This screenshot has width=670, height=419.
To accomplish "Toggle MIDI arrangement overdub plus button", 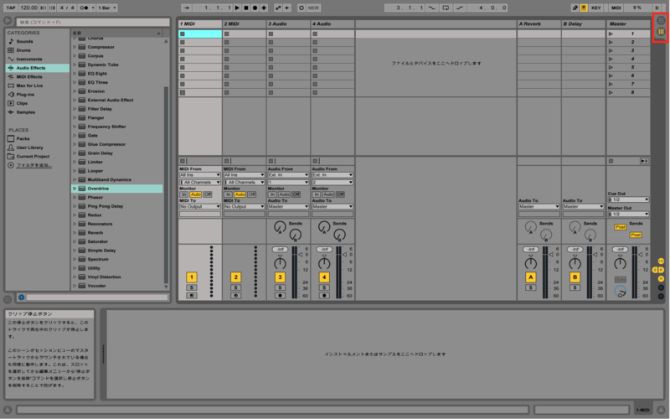I will [264, 8].
